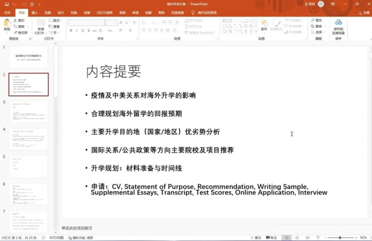Toggle italic formatting button
The image size is (372, 241).
[x=77, y=30]
